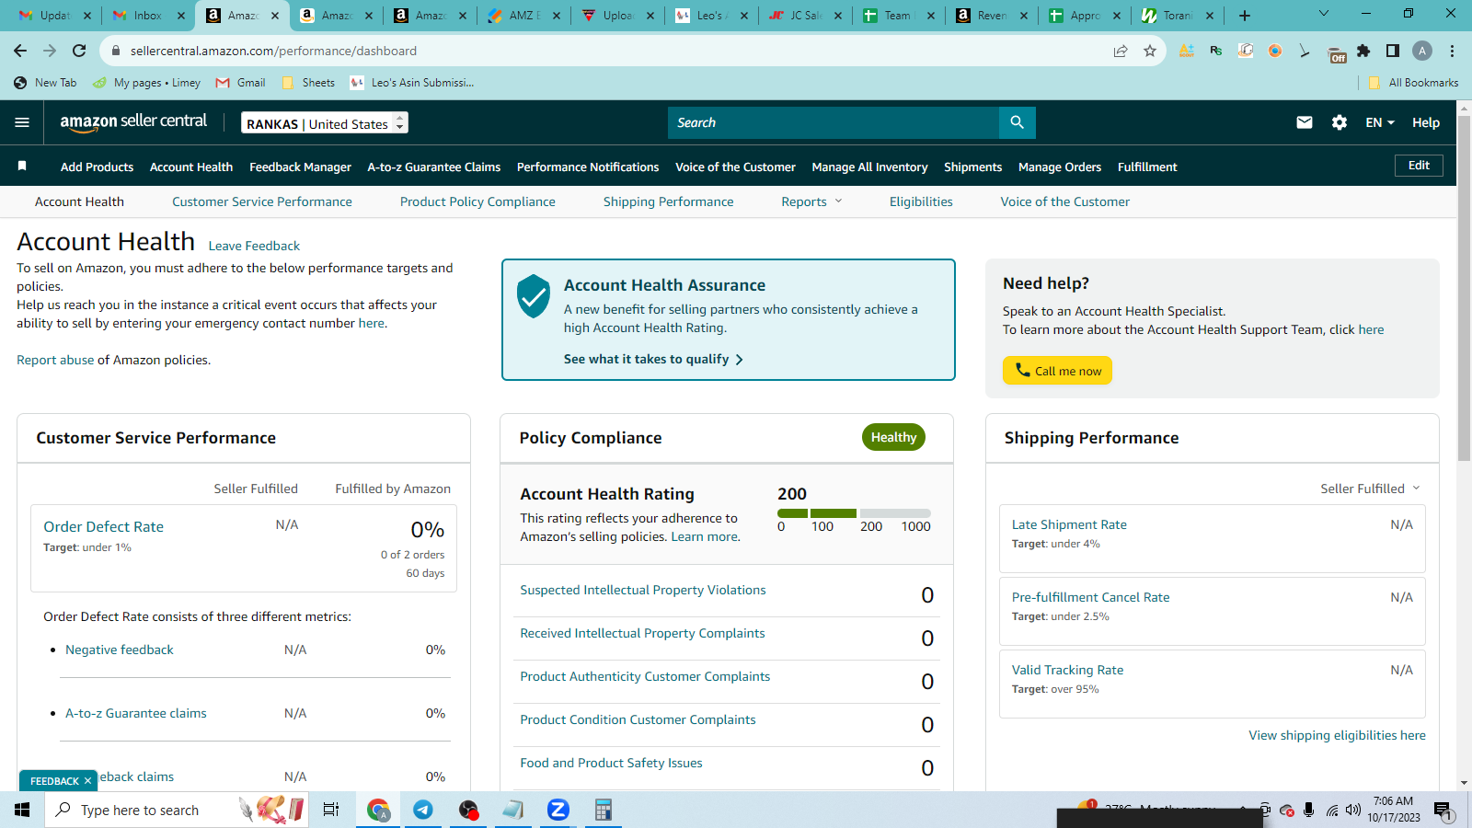Open the AMZScout extension icon
The image size is (1472, 828).
[1187, 51]
